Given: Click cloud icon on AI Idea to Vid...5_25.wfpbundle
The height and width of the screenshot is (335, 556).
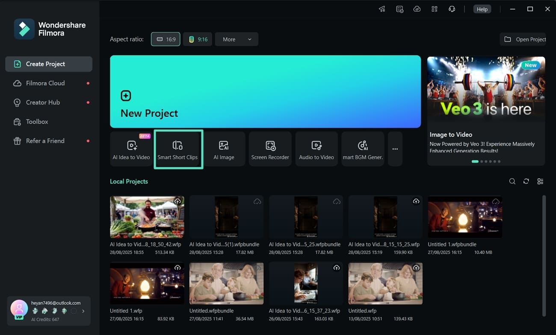Looking at the screenshot, I should pyautogui.click(x=337, y=201).
